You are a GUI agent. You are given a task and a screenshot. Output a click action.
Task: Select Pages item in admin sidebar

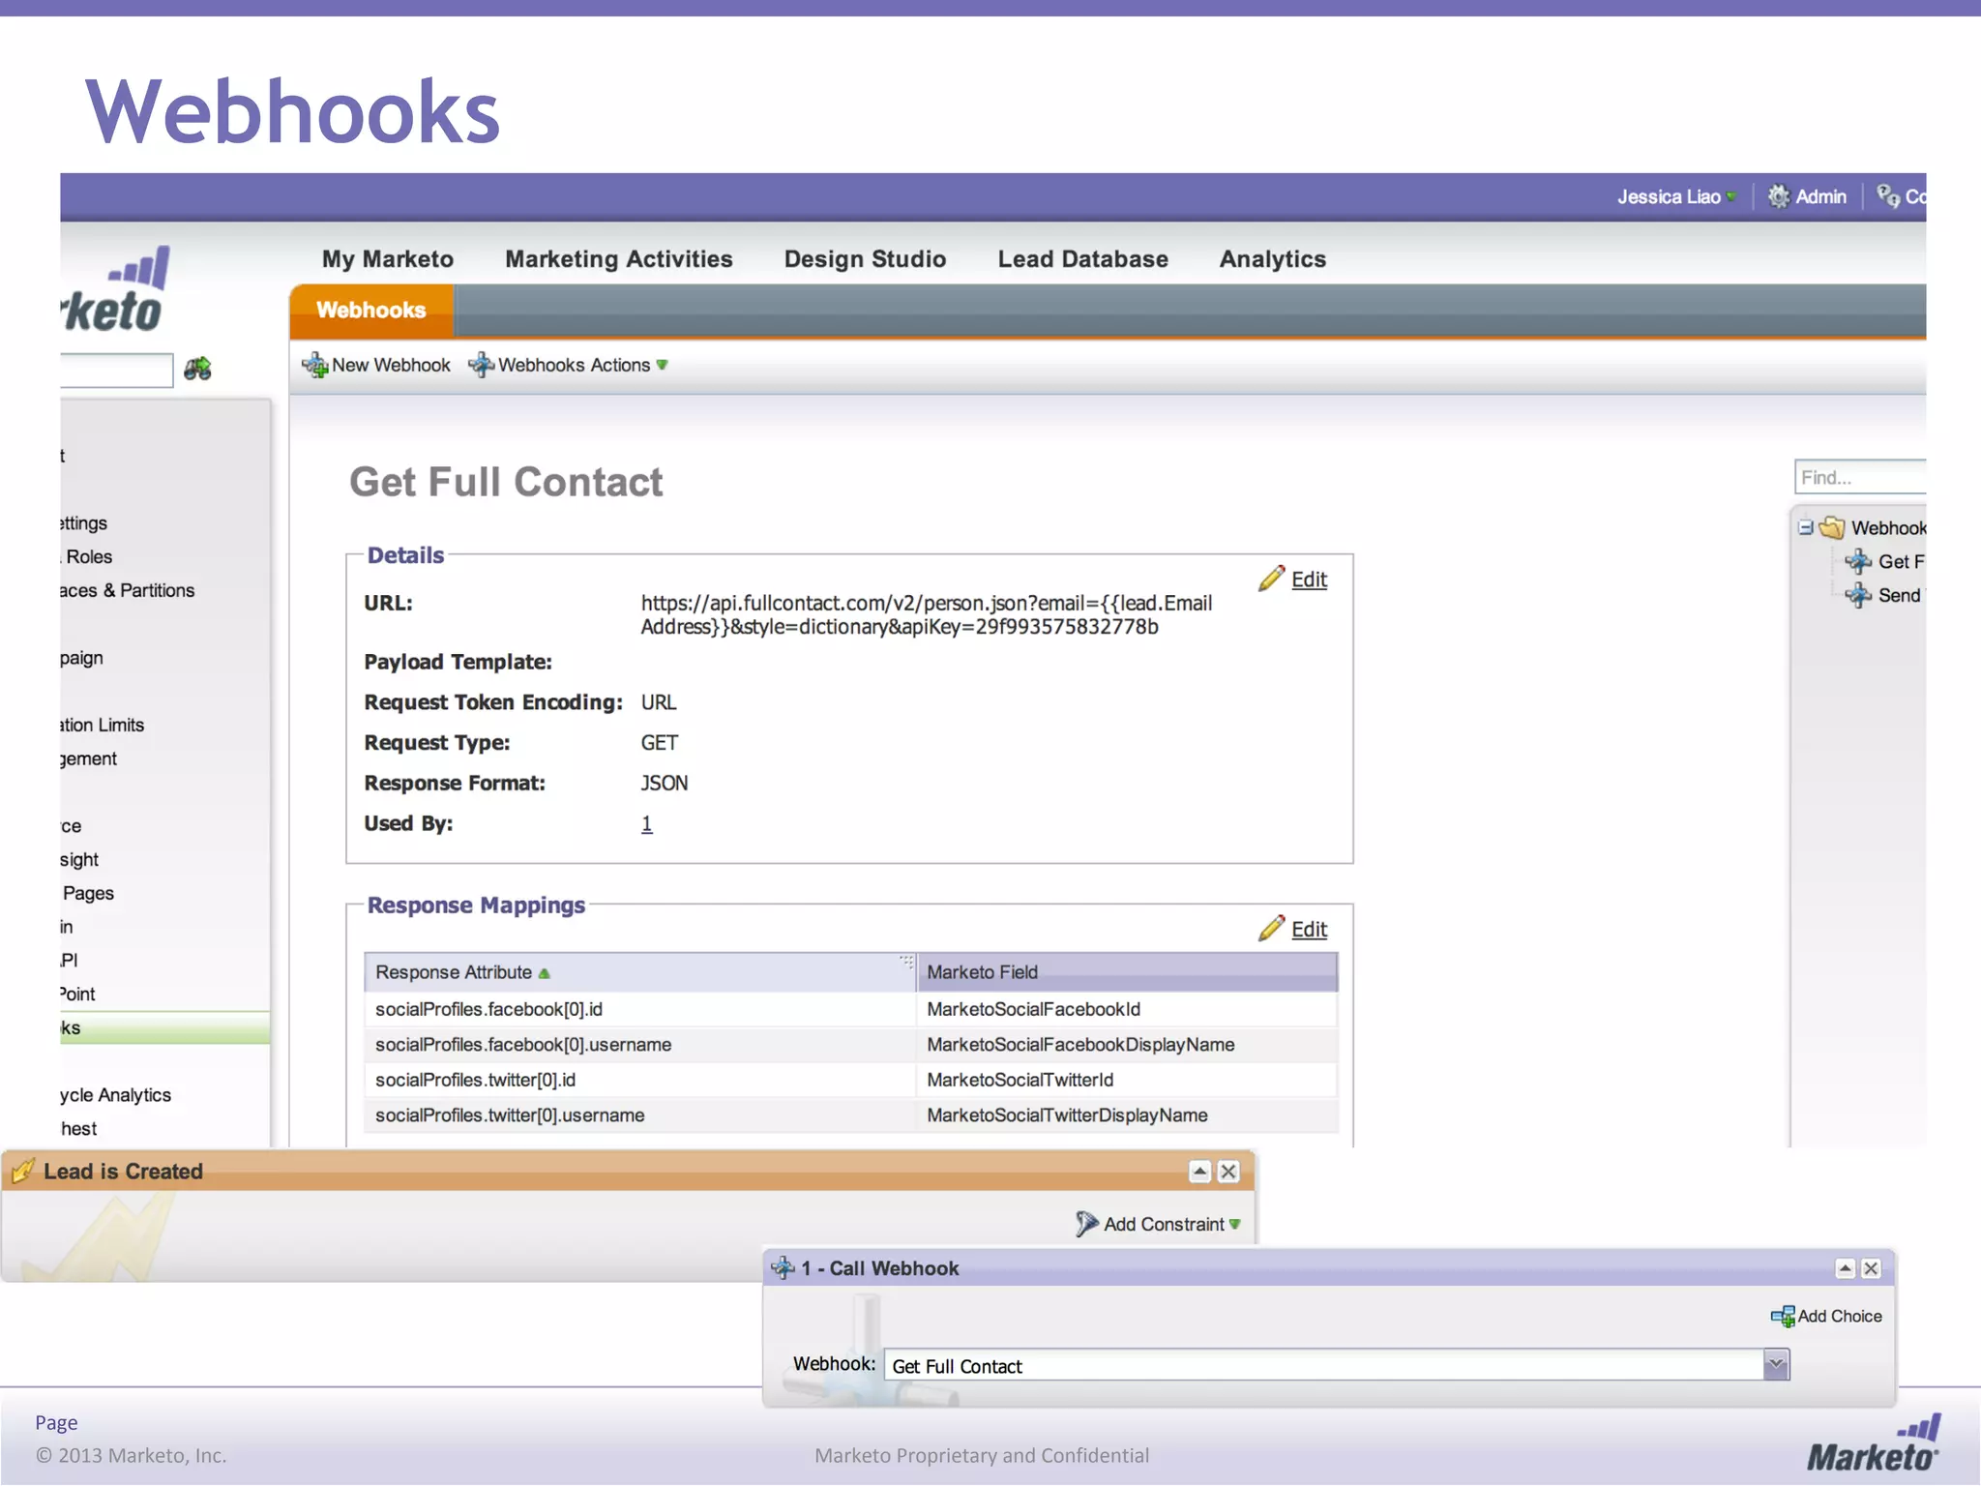click(88, 894)
